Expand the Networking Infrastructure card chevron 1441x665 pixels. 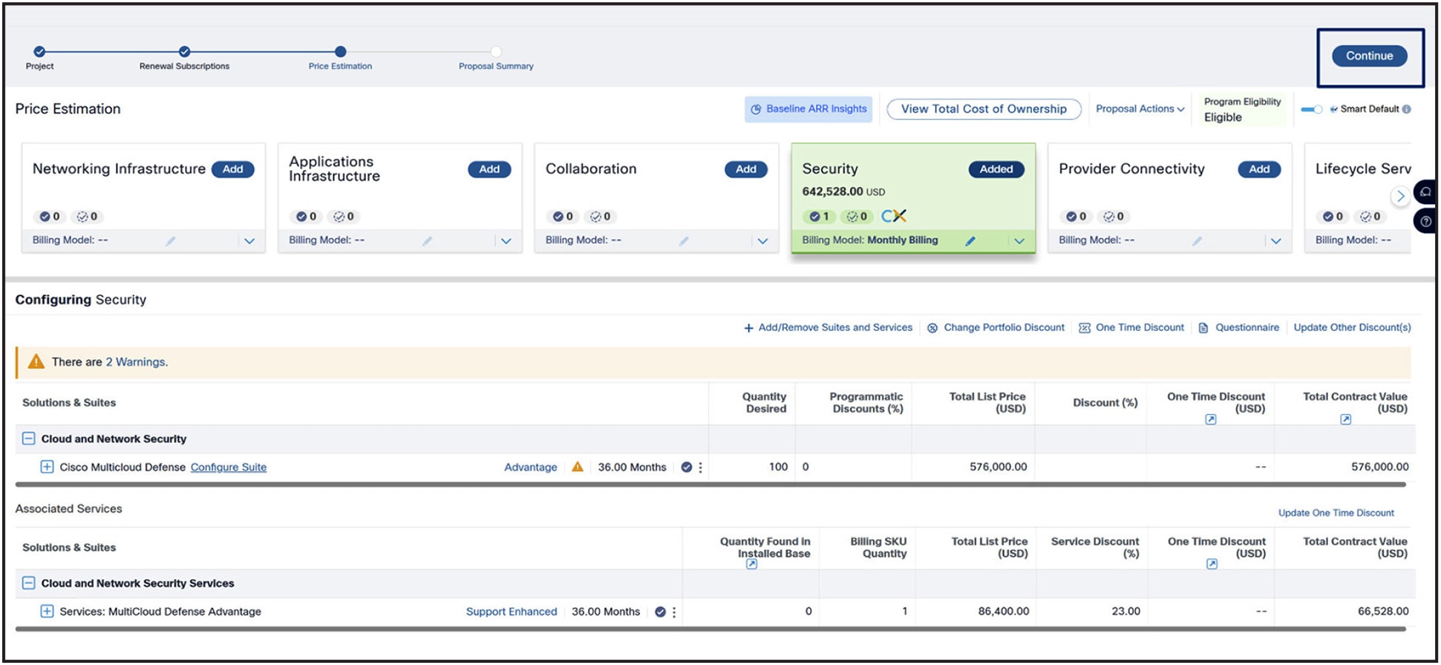coord(249,241)
